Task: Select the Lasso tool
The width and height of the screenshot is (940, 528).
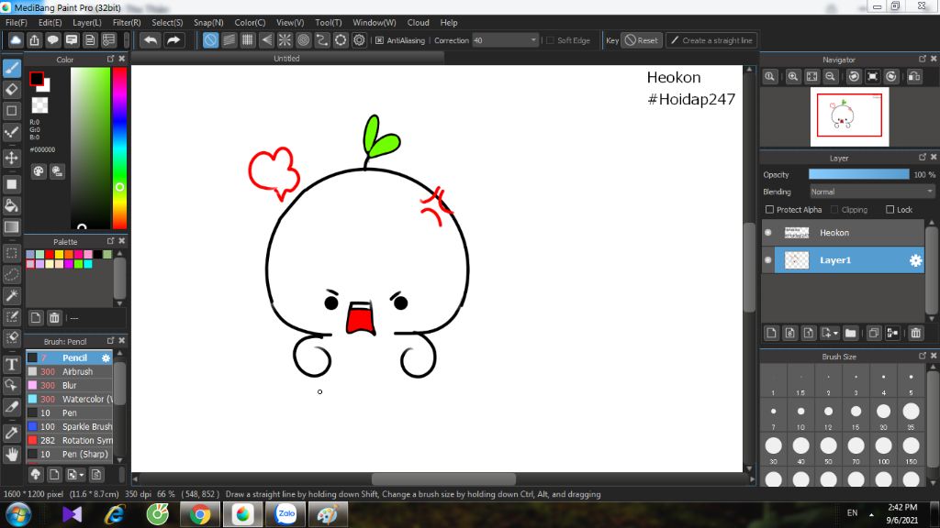Action: (x=11, y=275)
